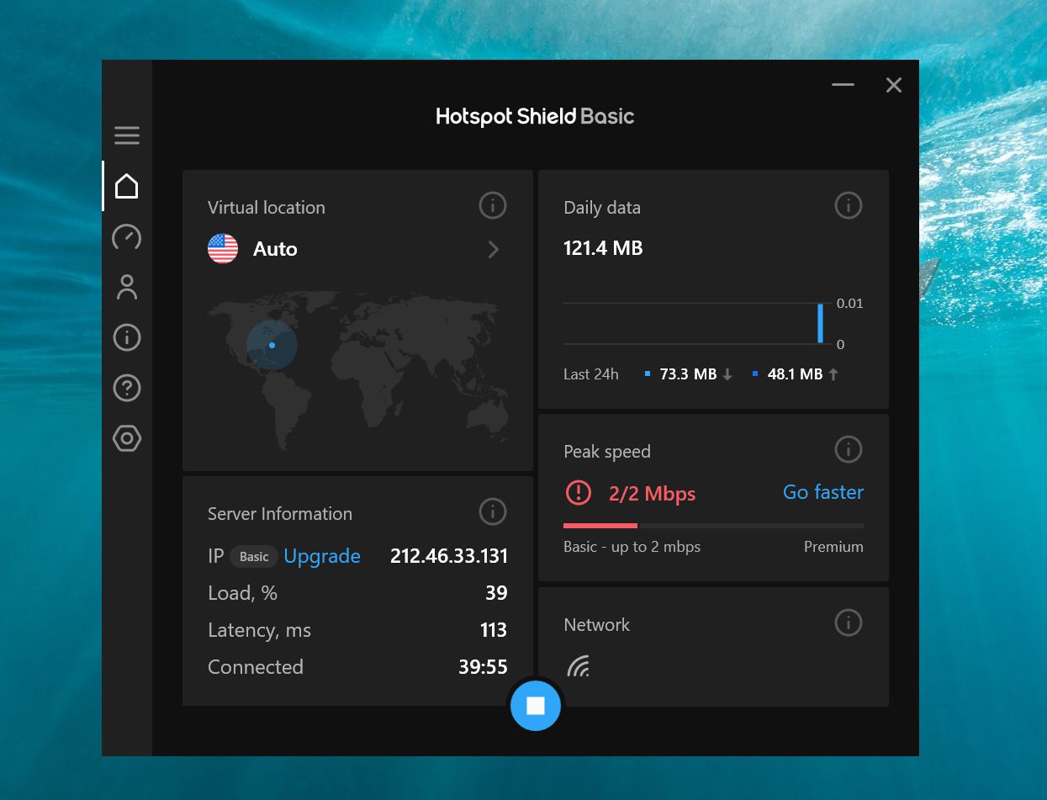Image resolution: width=1047 pixels, height=800 pixels.
Task: Click the 121.4 MB daily data value
Action: 603,248
